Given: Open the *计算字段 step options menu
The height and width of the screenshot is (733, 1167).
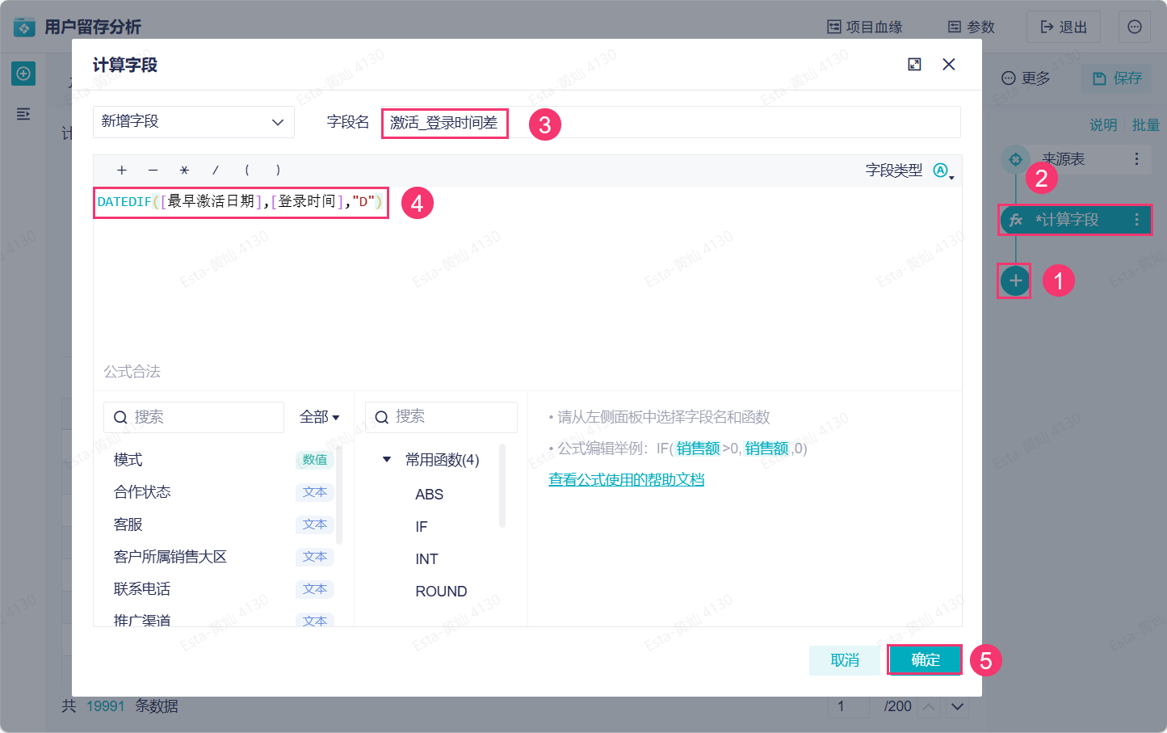Looking at the screenshot, I should tap(1137, 220).
